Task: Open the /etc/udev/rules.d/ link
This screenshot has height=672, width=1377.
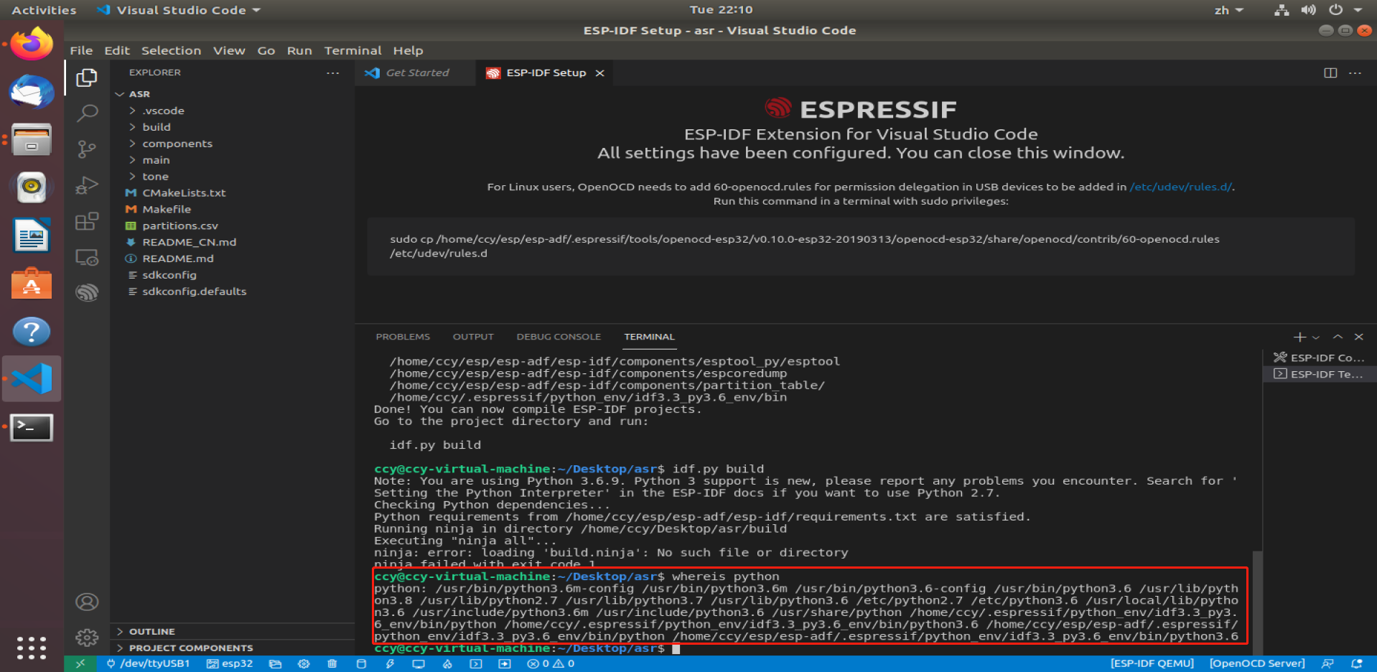Action: [1181, 187]
